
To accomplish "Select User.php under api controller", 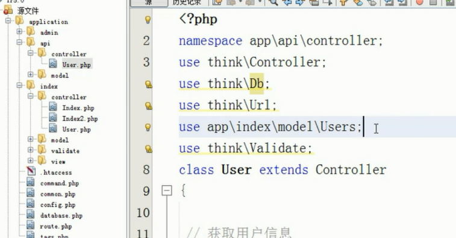I will click(x=77, y=64).
